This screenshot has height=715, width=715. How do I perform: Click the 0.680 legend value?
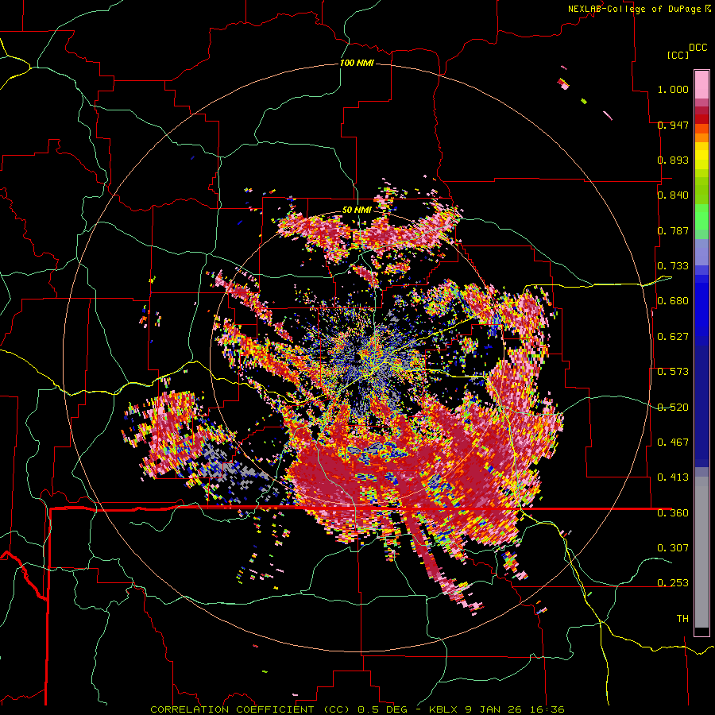click(673, 301)
